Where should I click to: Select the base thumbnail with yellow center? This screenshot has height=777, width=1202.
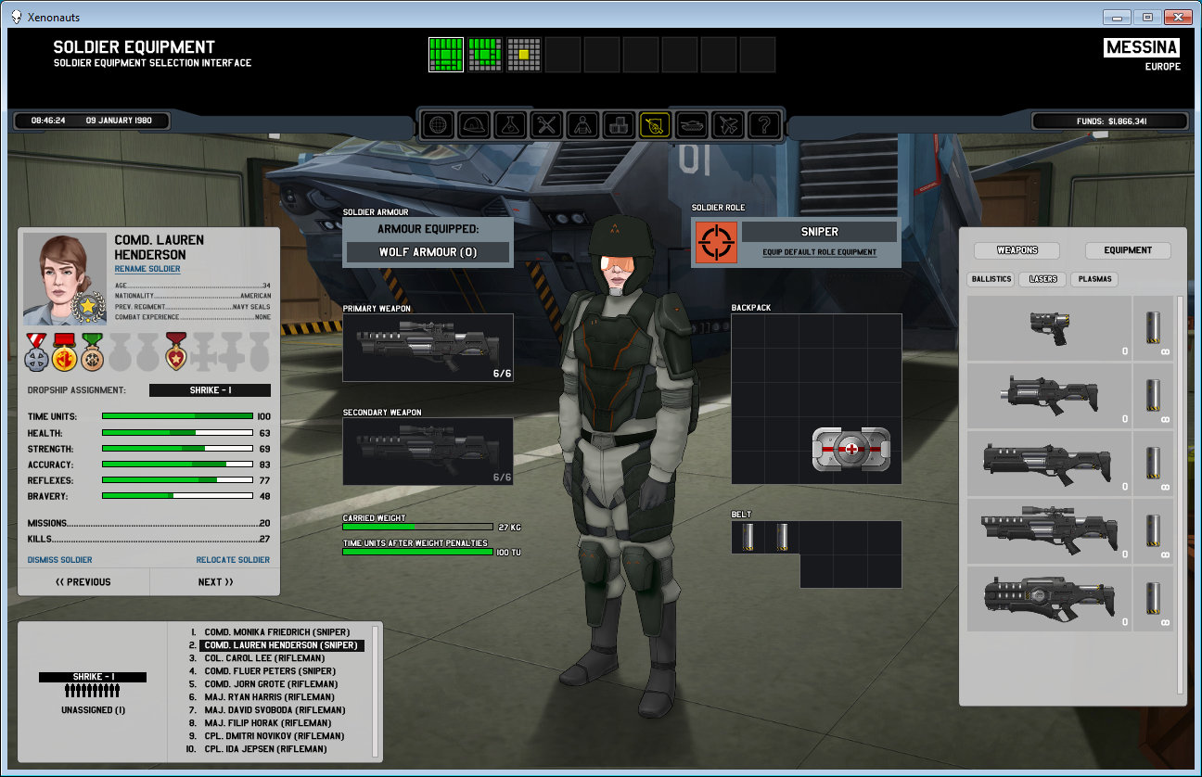coord(524,55)
